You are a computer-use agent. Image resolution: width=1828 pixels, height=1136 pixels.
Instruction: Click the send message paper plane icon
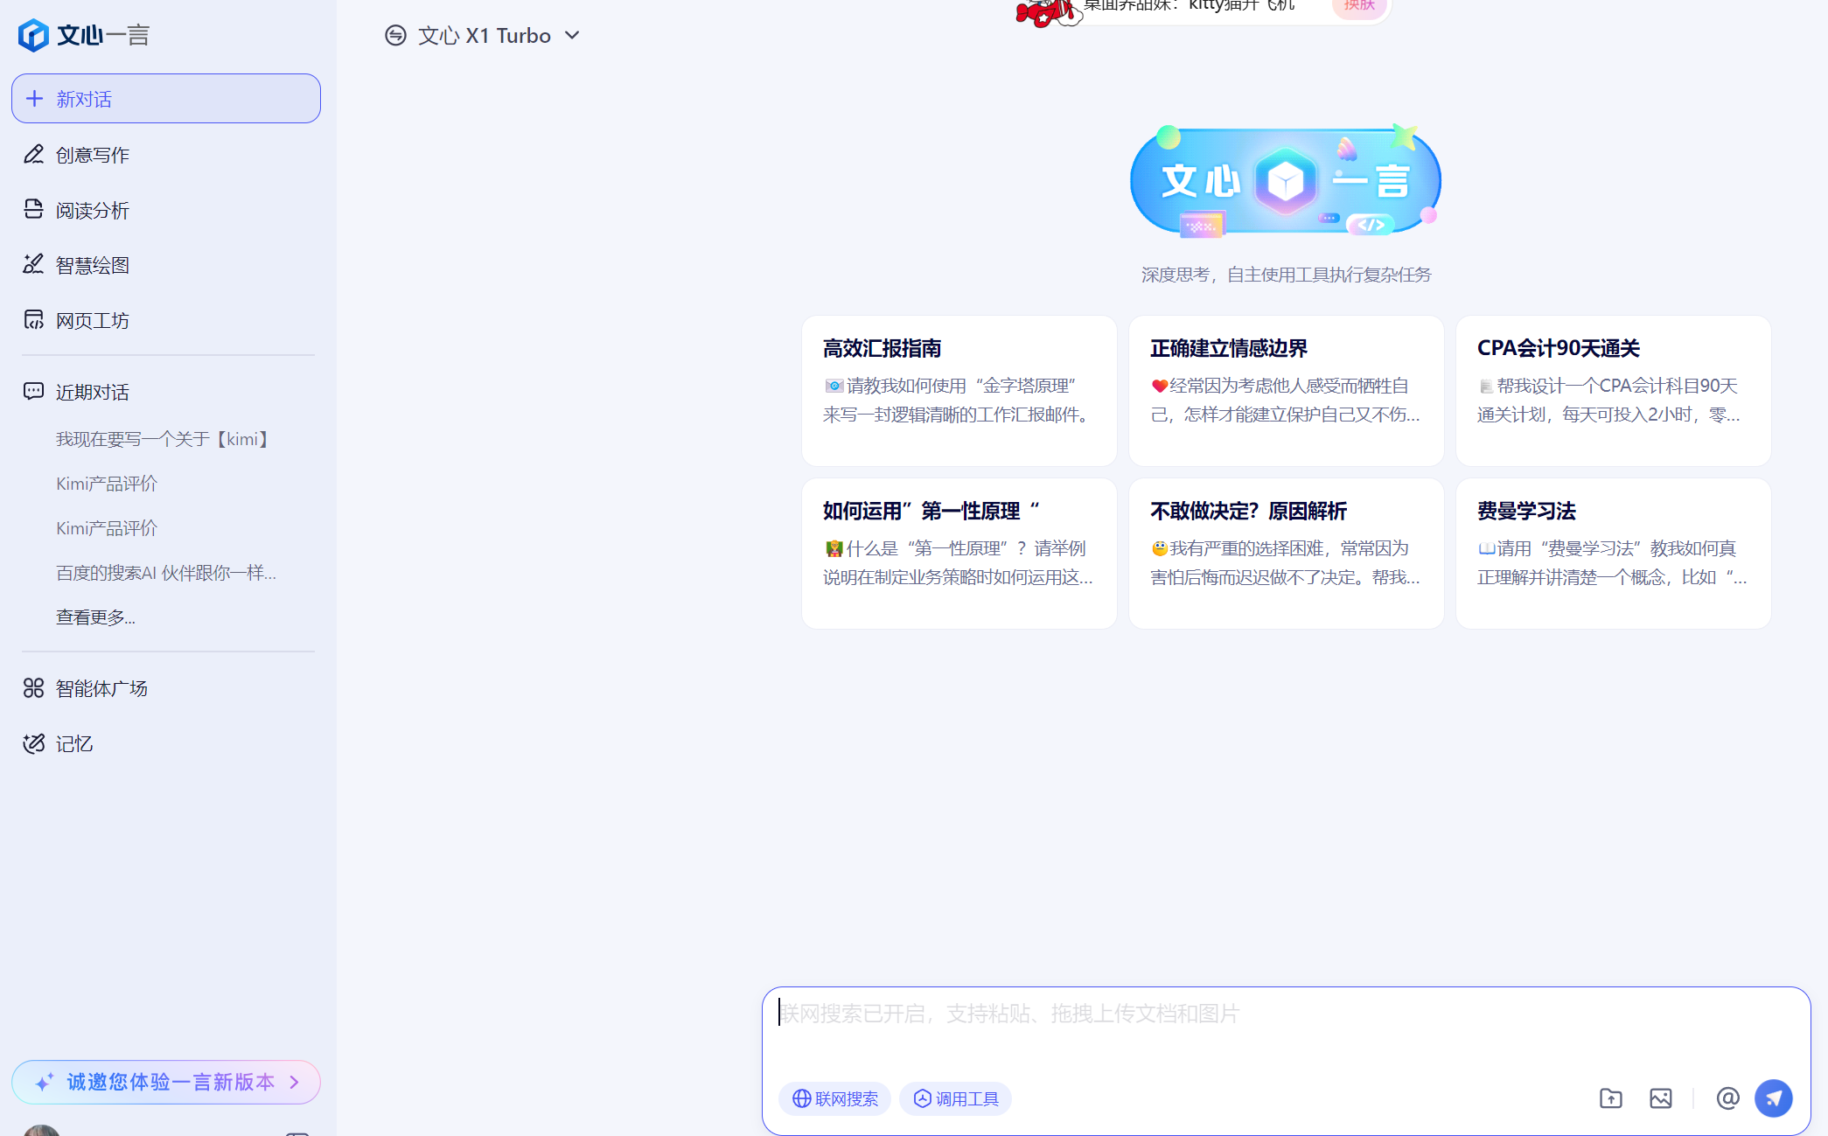pos(1773,1098)
